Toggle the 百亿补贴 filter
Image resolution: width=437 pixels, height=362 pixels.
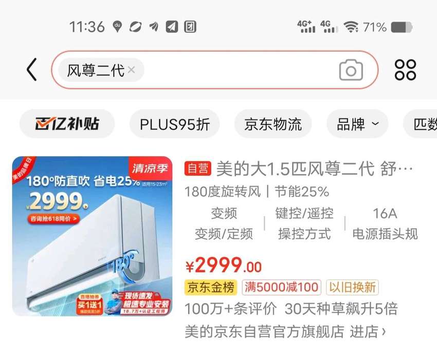point(67,124)
